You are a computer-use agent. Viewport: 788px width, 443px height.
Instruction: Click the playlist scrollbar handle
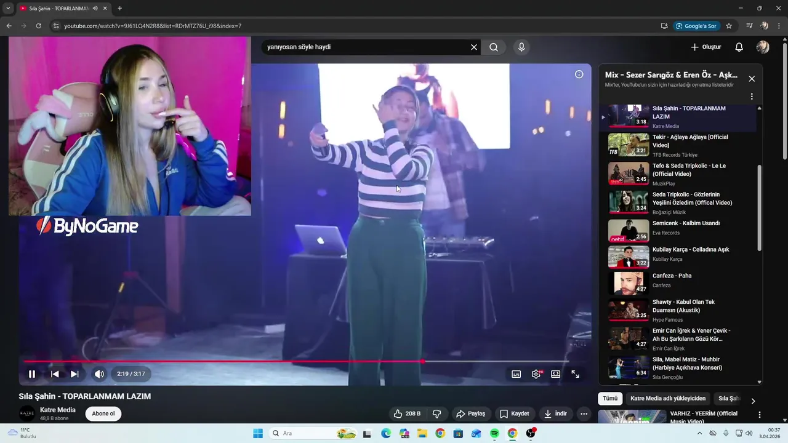click(759, 207)
